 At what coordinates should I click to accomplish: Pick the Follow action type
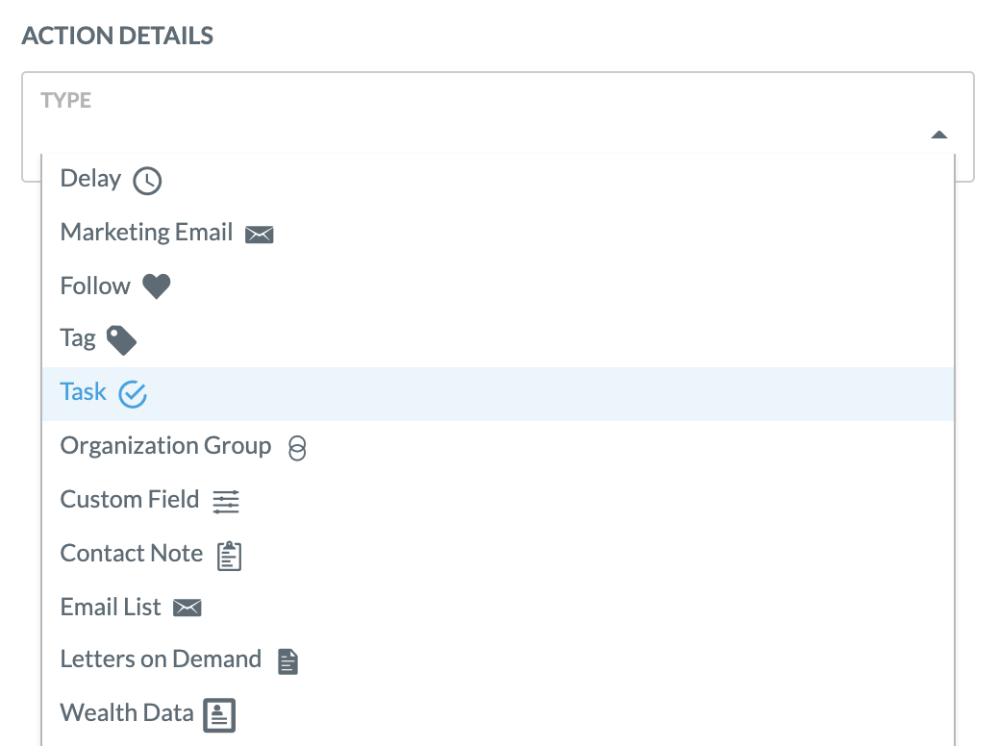click(x=498, y=286)
